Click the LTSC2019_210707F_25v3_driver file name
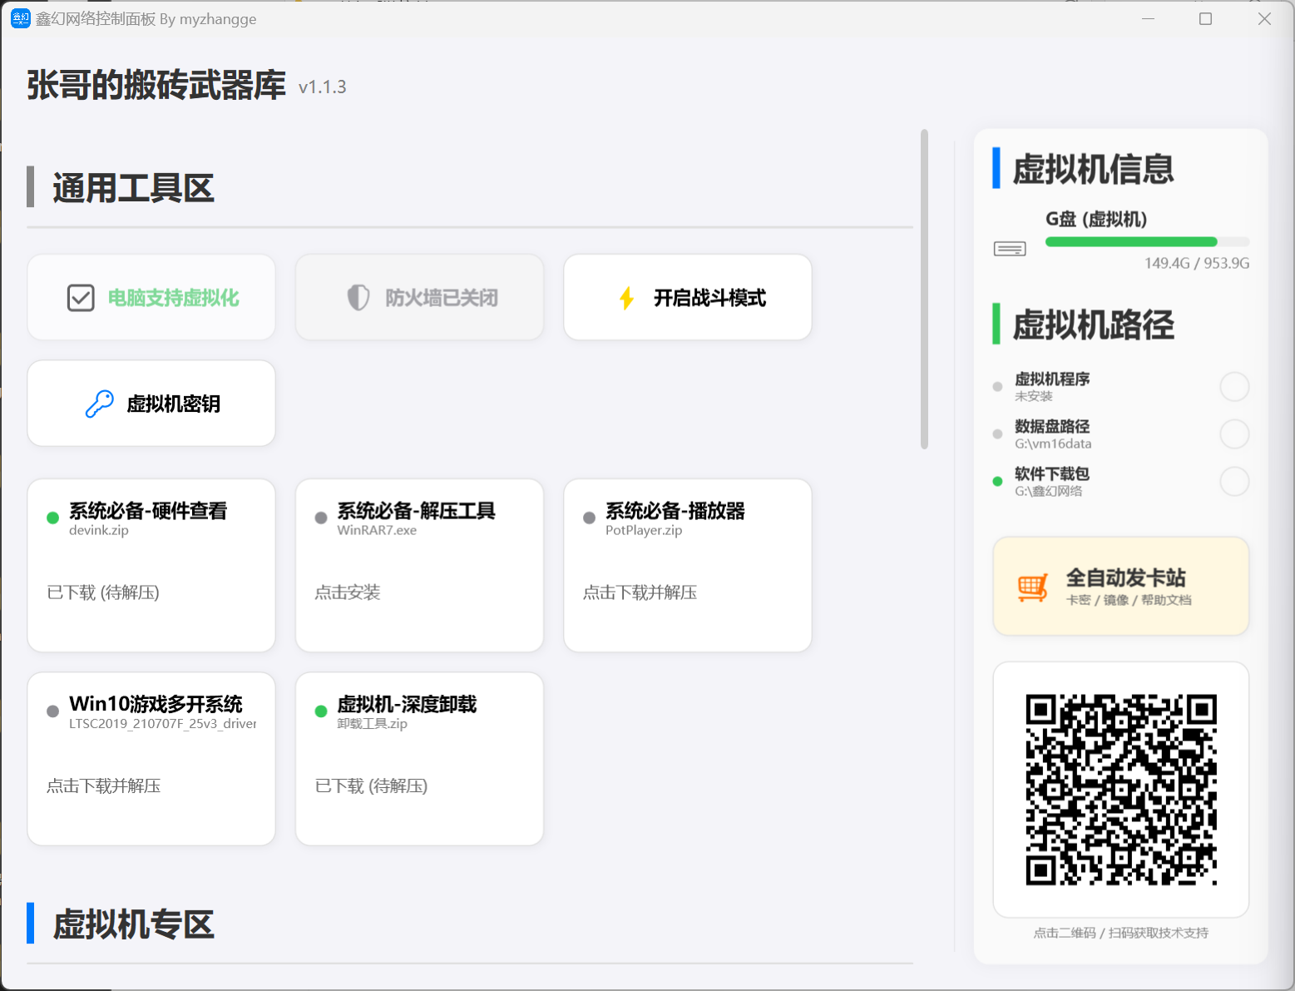This screenshot has width=1295, height=991. [163, 724]
